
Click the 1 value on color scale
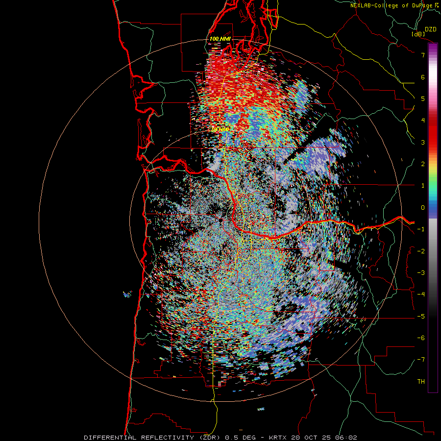(x=423, y=186)
